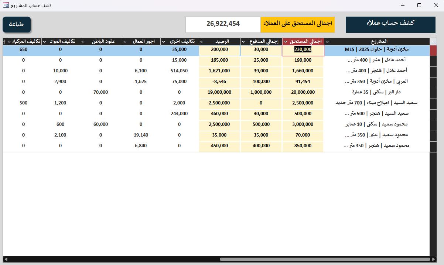
Task: Select project cell العربى | مخزن أدوية | 350 متر
Action: click(377, 83)
